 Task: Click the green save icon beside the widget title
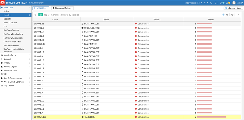(41, 15)
